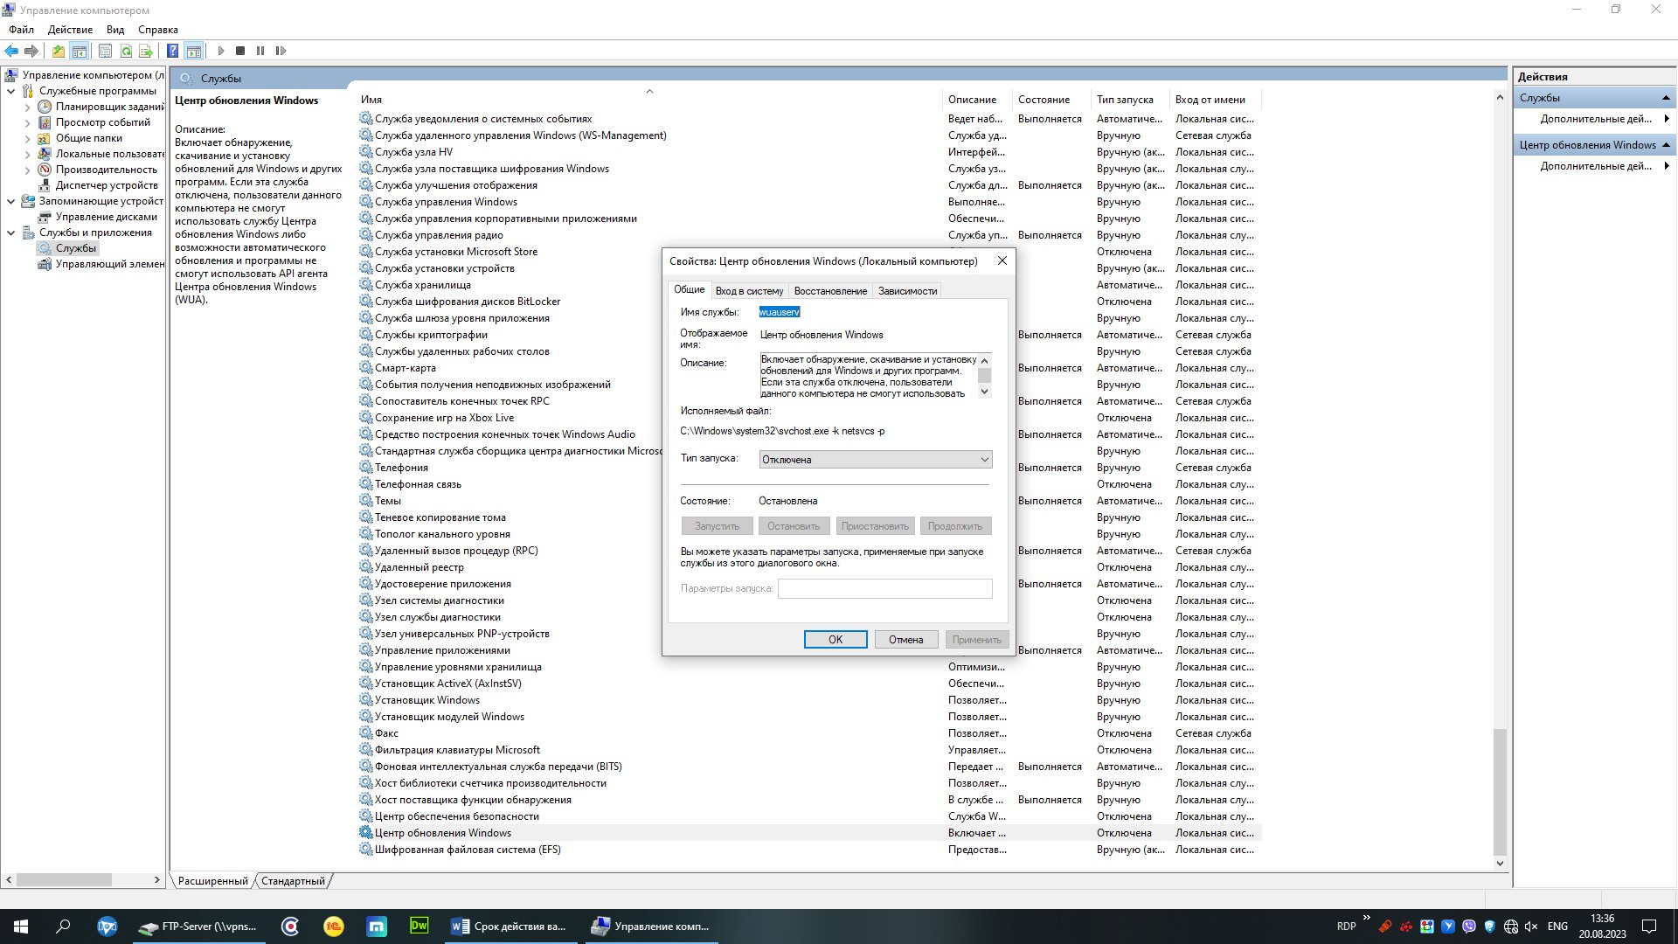Viewport: 1678px width, 944px height.
Task: Click the Restart service toolbar icon
Action: (281, 51)
